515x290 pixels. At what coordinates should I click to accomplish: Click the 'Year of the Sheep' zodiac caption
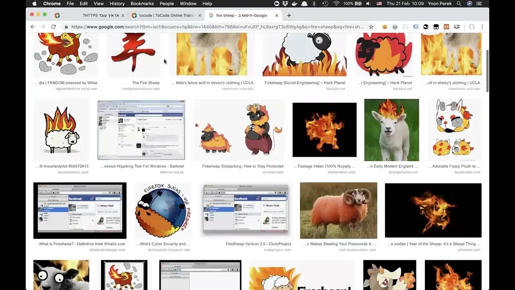[433, 244]
